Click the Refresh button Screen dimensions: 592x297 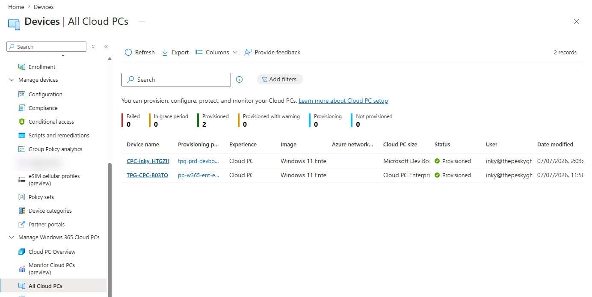point(139,52)
